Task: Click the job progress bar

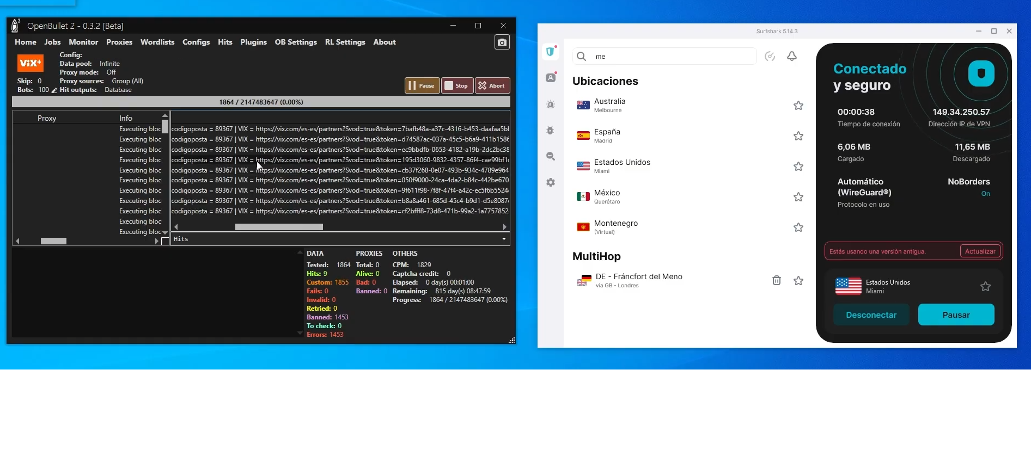Action: [261, 102]
